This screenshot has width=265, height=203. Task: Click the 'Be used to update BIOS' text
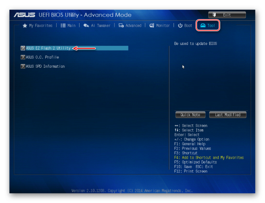coord(195,44)
